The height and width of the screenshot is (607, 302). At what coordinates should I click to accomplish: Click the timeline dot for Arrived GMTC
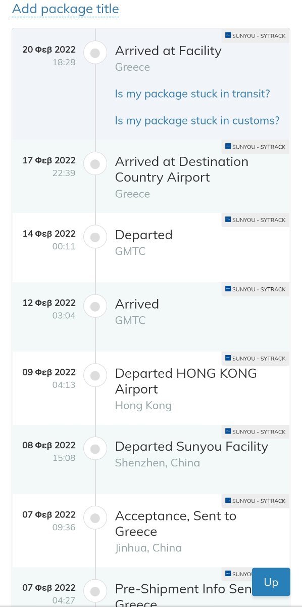click(95, 306)
